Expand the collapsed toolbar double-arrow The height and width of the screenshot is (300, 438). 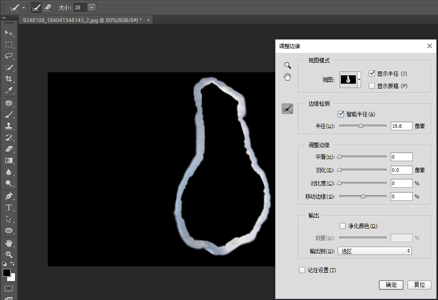click(4, 18)
